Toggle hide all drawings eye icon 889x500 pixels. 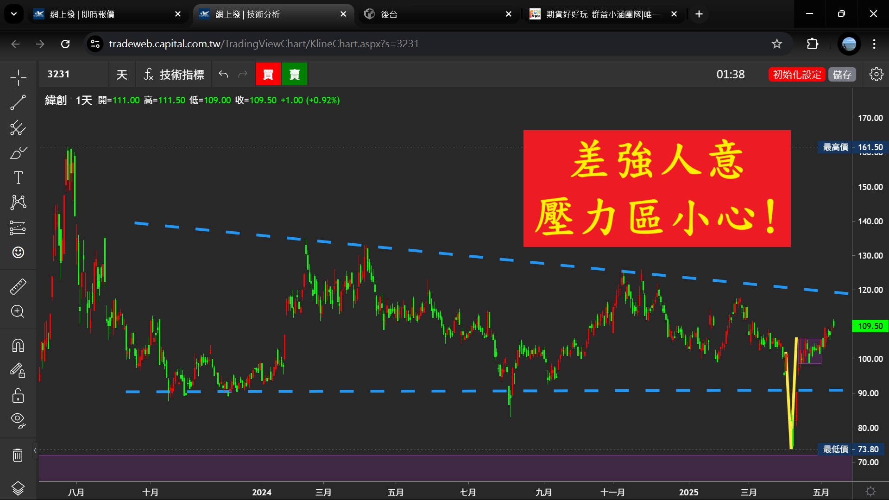click(18, 420)
